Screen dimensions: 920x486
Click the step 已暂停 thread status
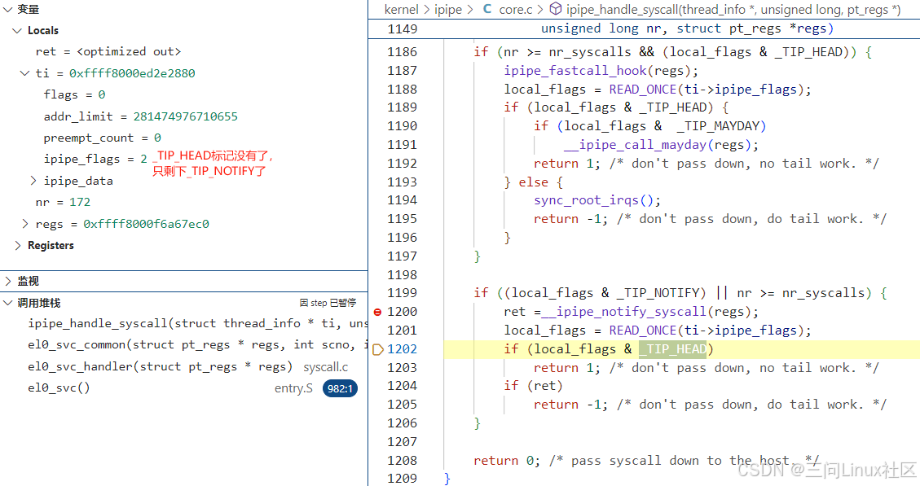pos(328,303)
